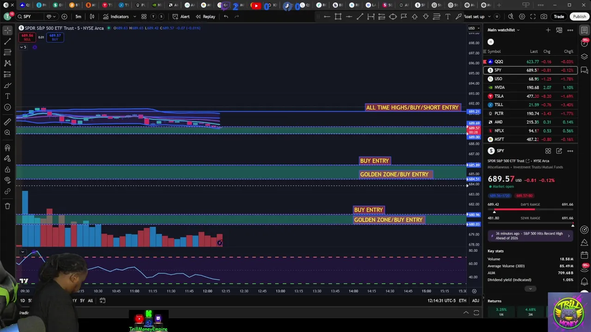Open the Indicators menu

click(116, 17)
